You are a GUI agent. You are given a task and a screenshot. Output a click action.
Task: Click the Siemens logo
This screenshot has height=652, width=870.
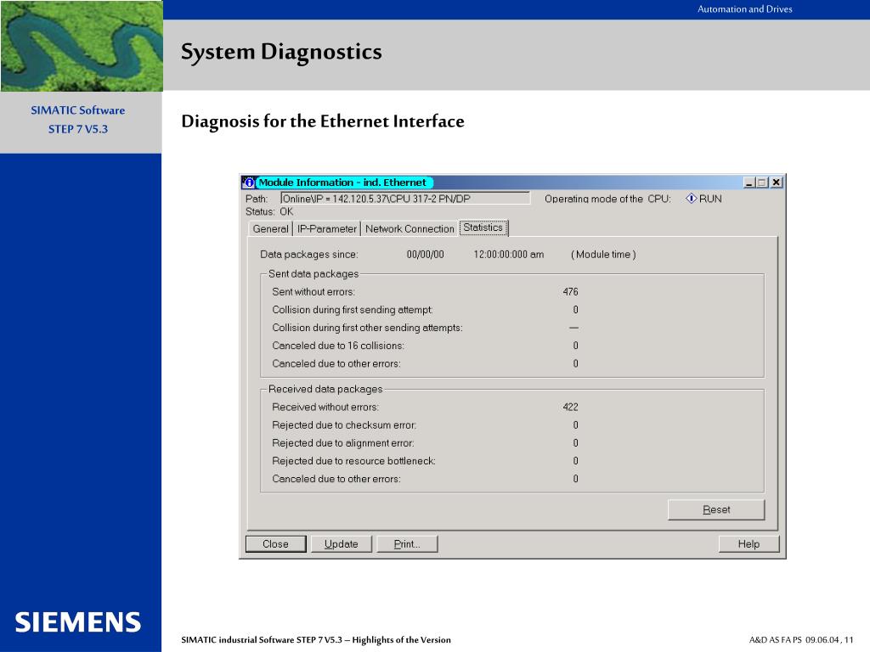point(77,622)
